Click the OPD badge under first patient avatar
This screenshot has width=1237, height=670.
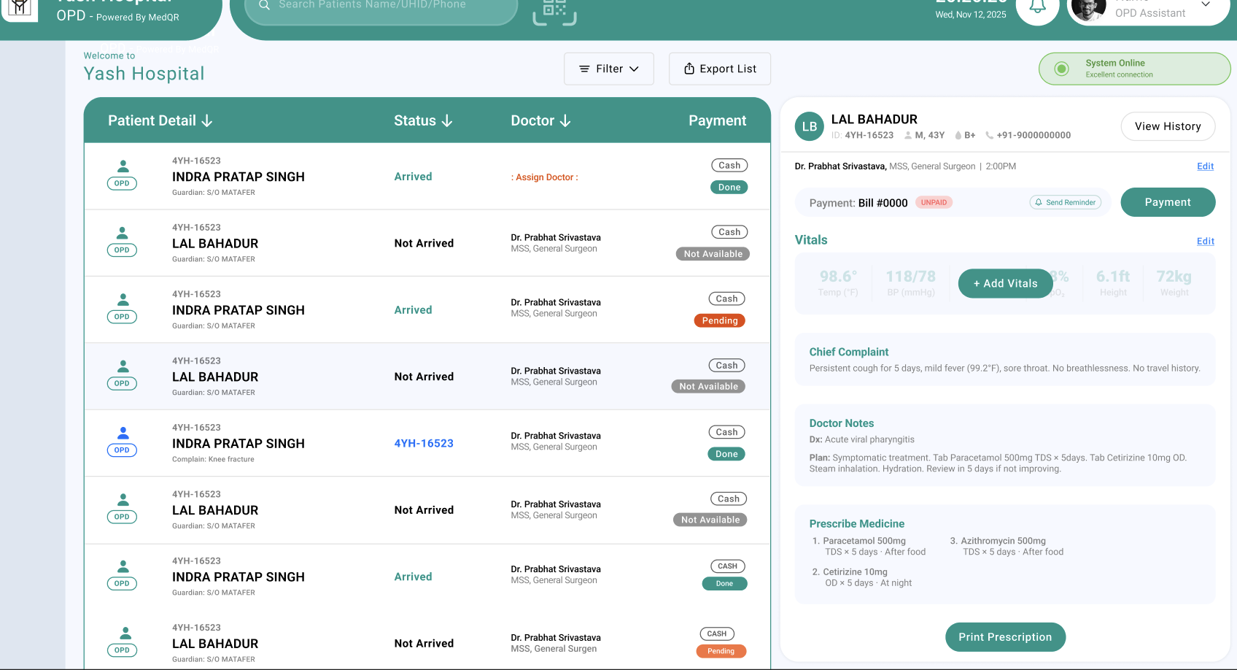pyautogui.click(x=122, y=183)
